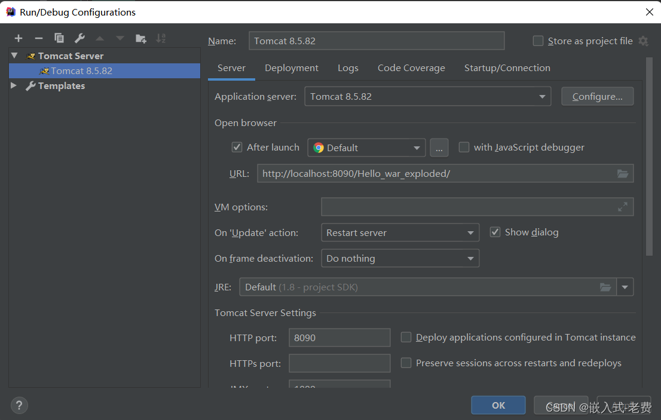Sort configurations alphabetically

(x=160, y=38)
